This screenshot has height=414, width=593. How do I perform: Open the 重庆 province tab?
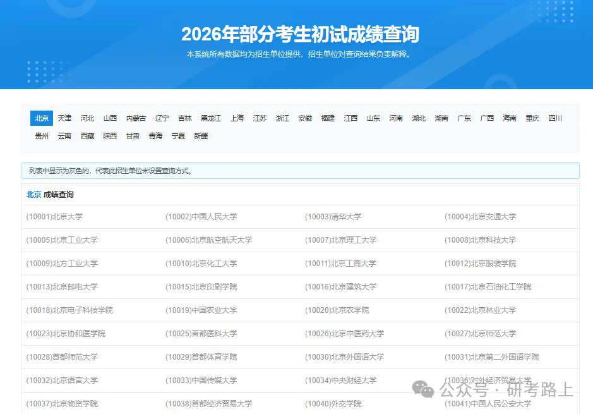(x=532, y=118)
